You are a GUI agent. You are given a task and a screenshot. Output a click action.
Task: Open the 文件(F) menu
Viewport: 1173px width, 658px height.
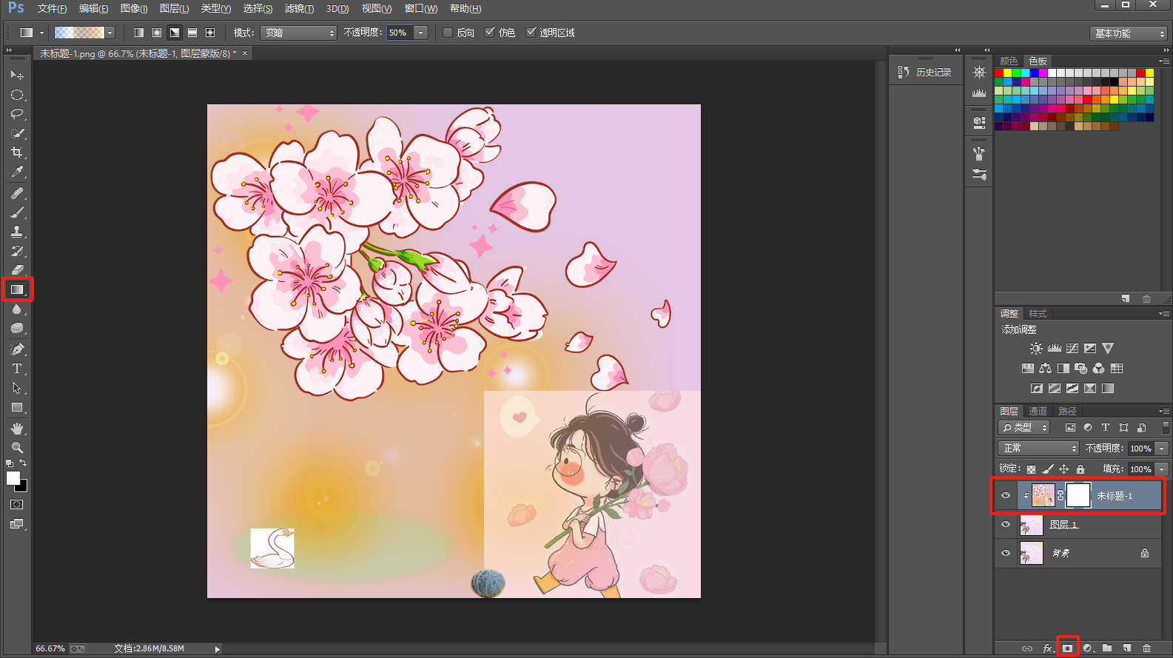tap(52, 9)
